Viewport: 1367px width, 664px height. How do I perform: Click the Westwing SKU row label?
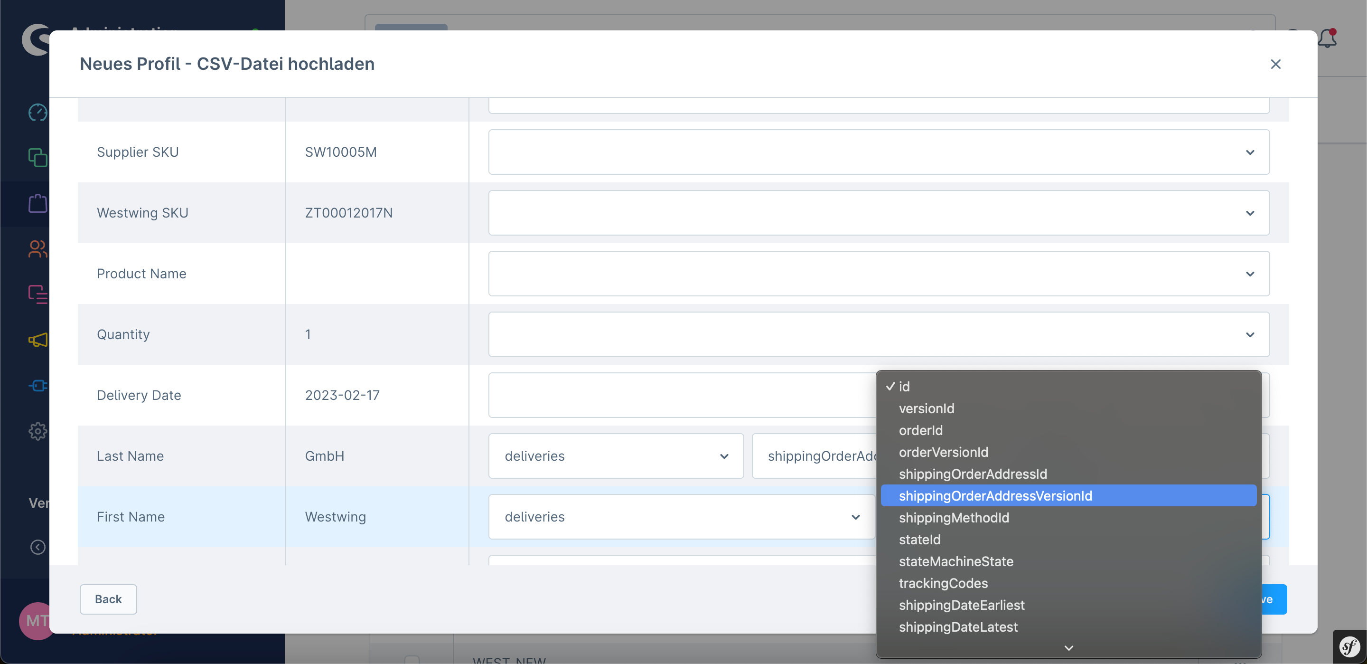click(143, 213)
